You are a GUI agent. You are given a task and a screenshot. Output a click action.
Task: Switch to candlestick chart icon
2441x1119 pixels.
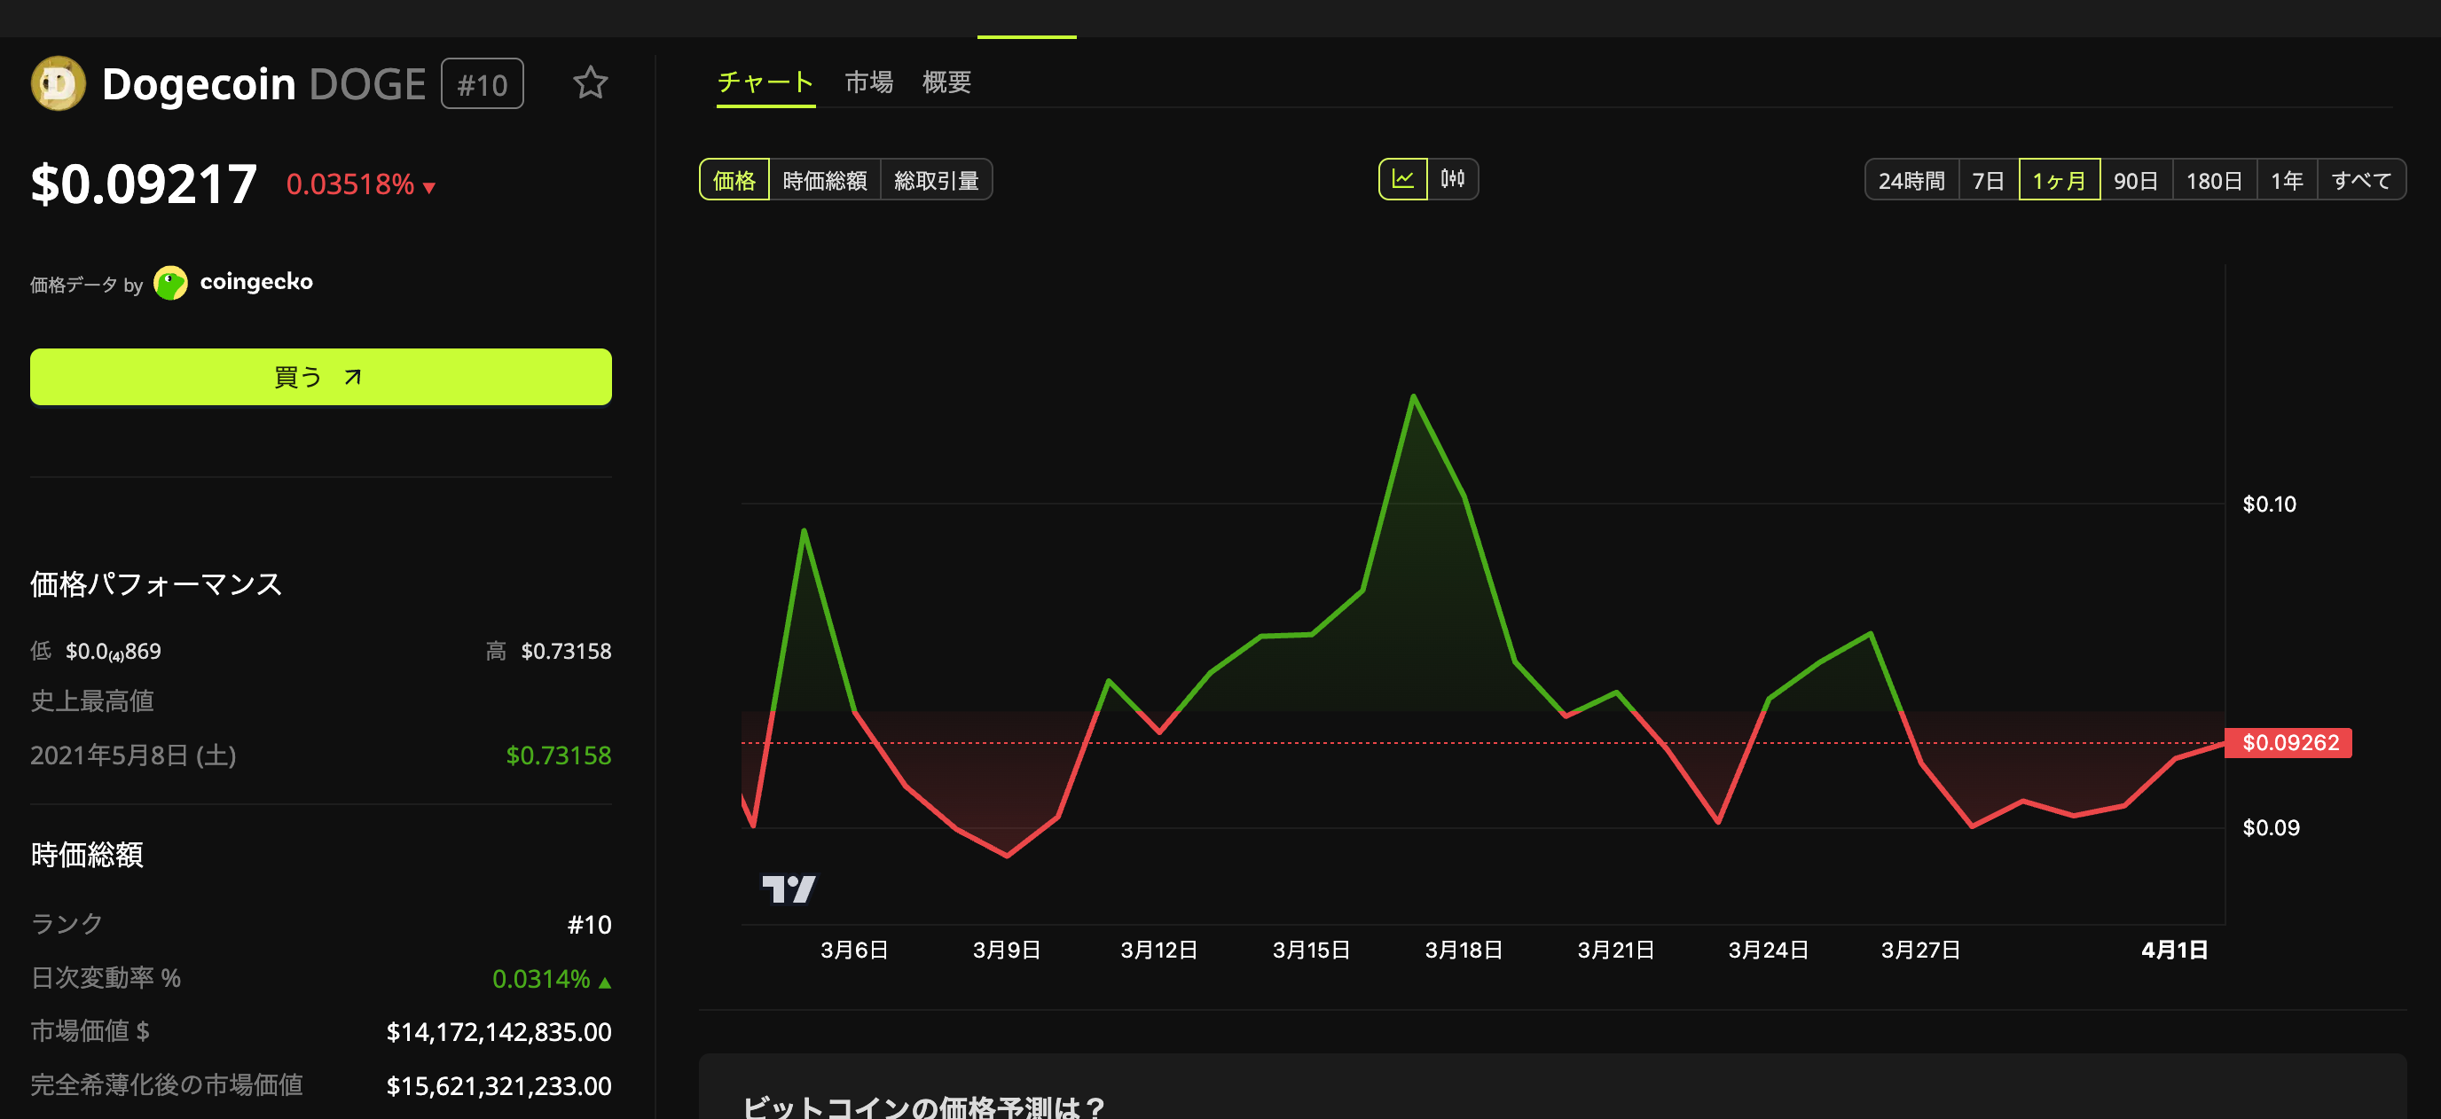[1452, 179]
